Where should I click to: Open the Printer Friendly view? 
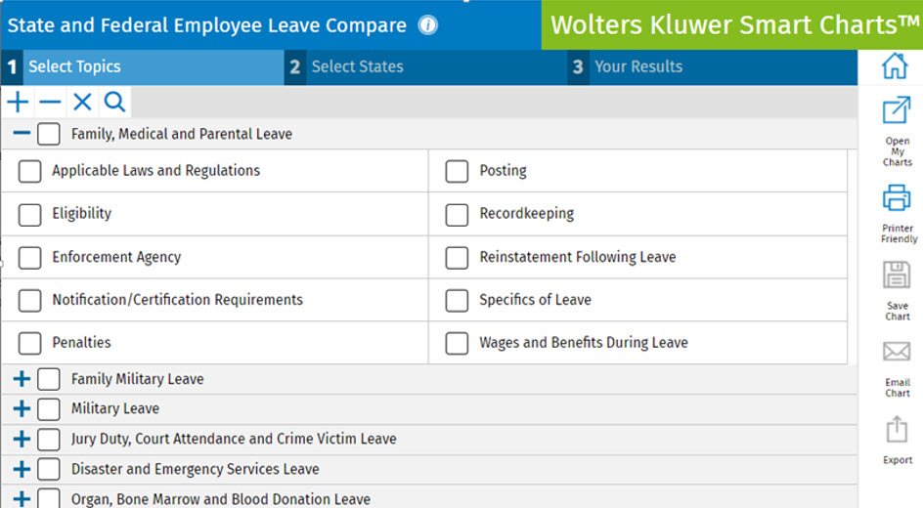pos(897,208)
